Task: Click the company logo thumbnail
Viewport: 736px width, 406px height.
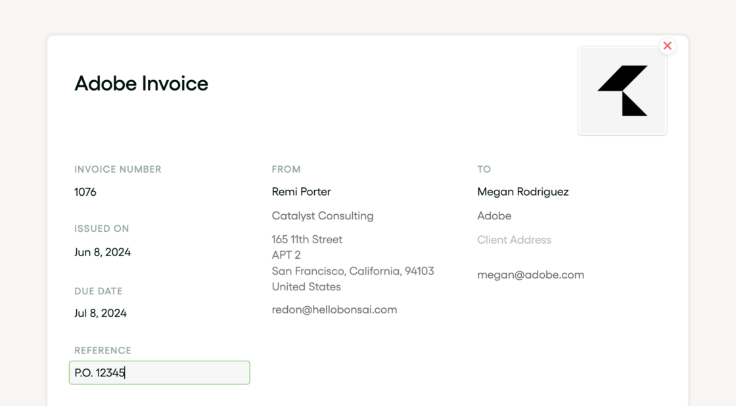Action: coord(622,91)
